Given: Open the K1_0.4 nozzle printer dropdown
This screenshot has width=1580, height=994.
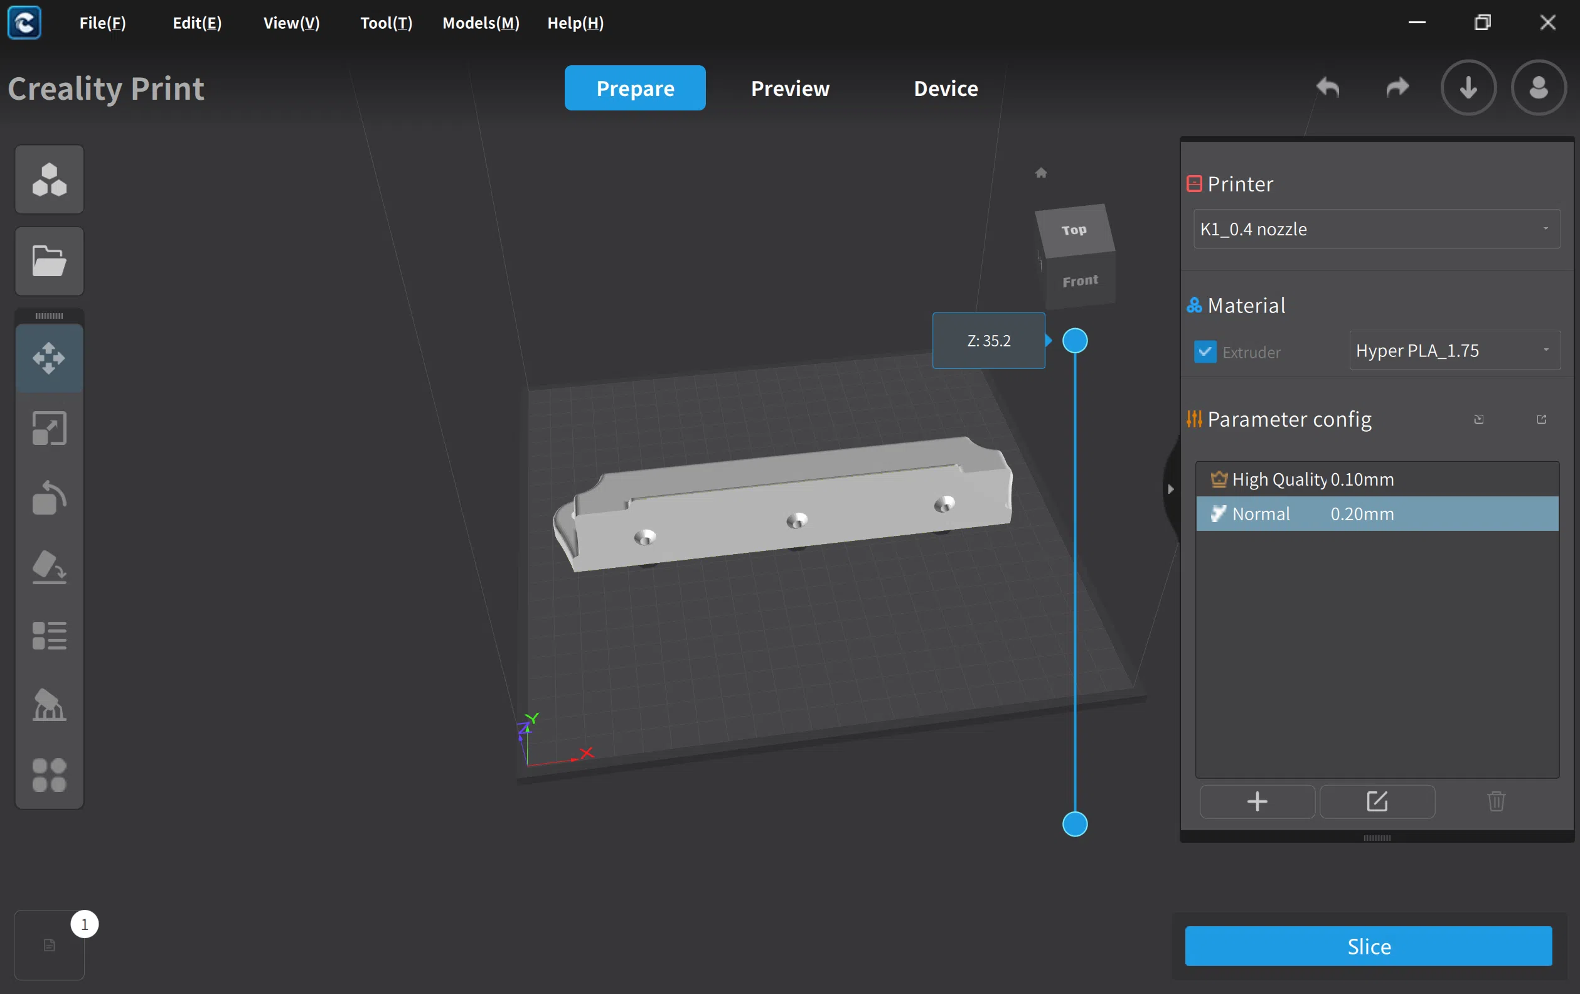Looking at the screenshot, I should pyautogui.click(x=1377, y=229).
